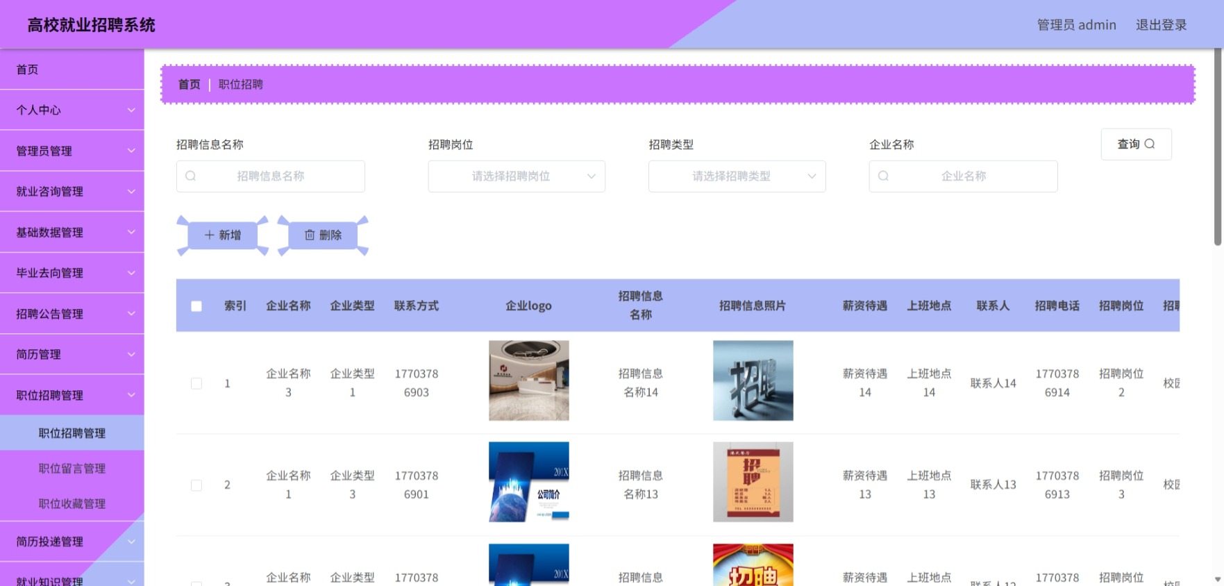Click the 删除 delete button
The image size is (1224, 586).
click(324, 235)
